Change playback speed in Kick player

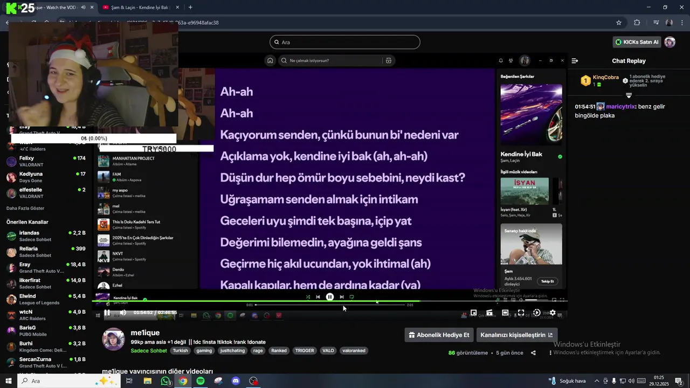click(536, 313)
